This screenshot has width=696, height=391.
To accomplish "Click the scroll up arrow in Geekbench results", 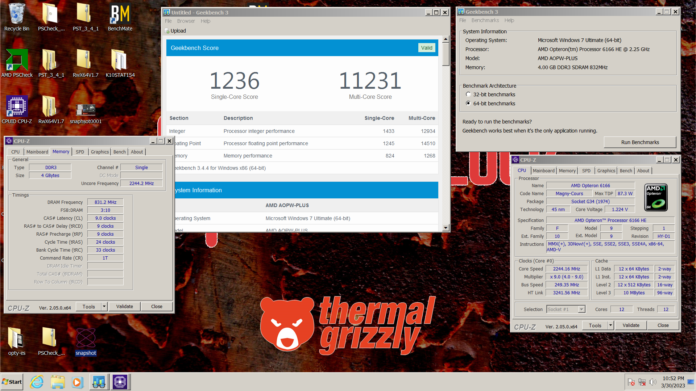I will 446,39.
